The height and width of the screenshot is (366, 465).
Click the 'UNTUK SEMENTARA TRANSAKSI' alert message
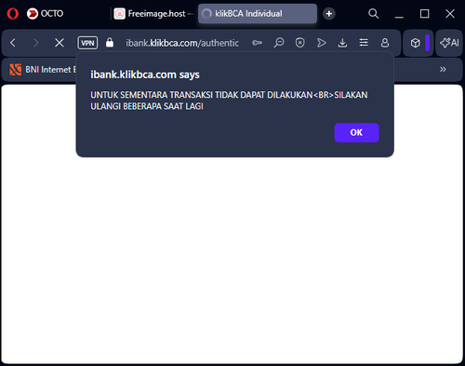pos(229,101)
